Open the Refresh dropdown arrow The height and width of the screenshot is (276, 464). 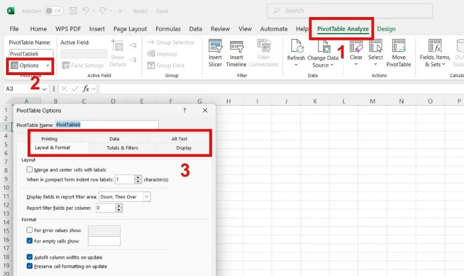[x=296, y=65]
